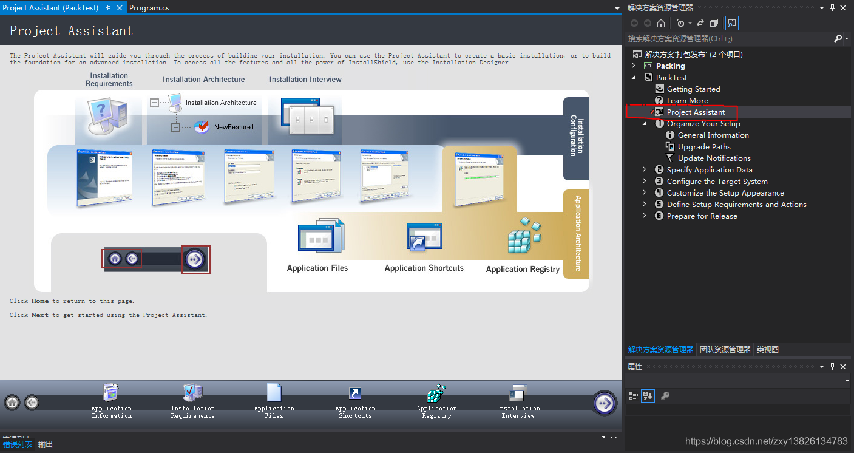Click Sync with Active Document icon
The image size is (854, 453).
700,23
